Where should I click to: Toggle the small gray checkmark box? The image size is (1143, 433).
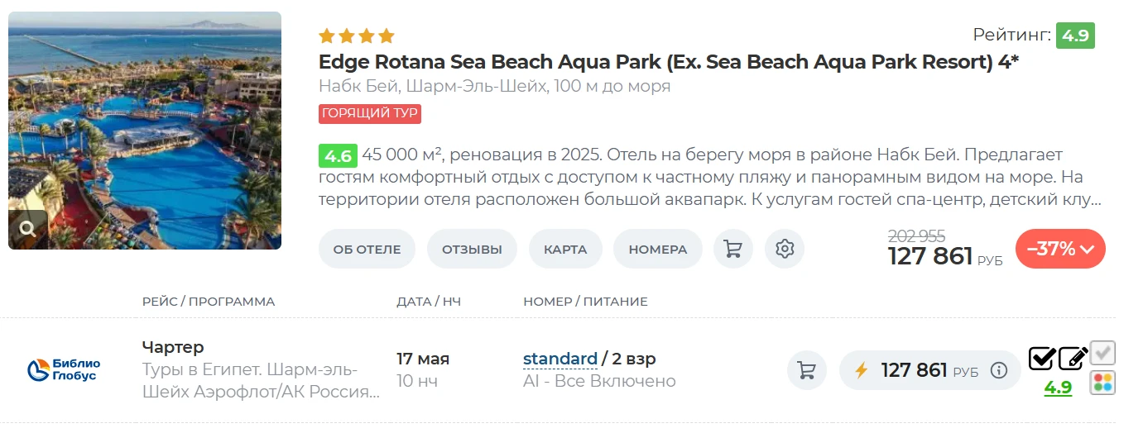1102,353
